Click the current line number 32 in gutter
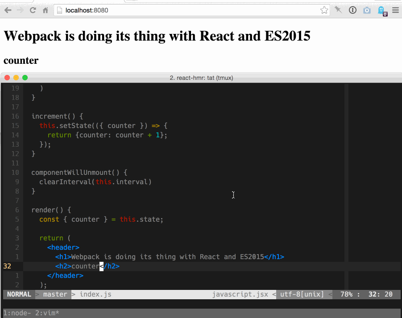The width and height of the screenshot is (402, 318). tap(7, 266)
